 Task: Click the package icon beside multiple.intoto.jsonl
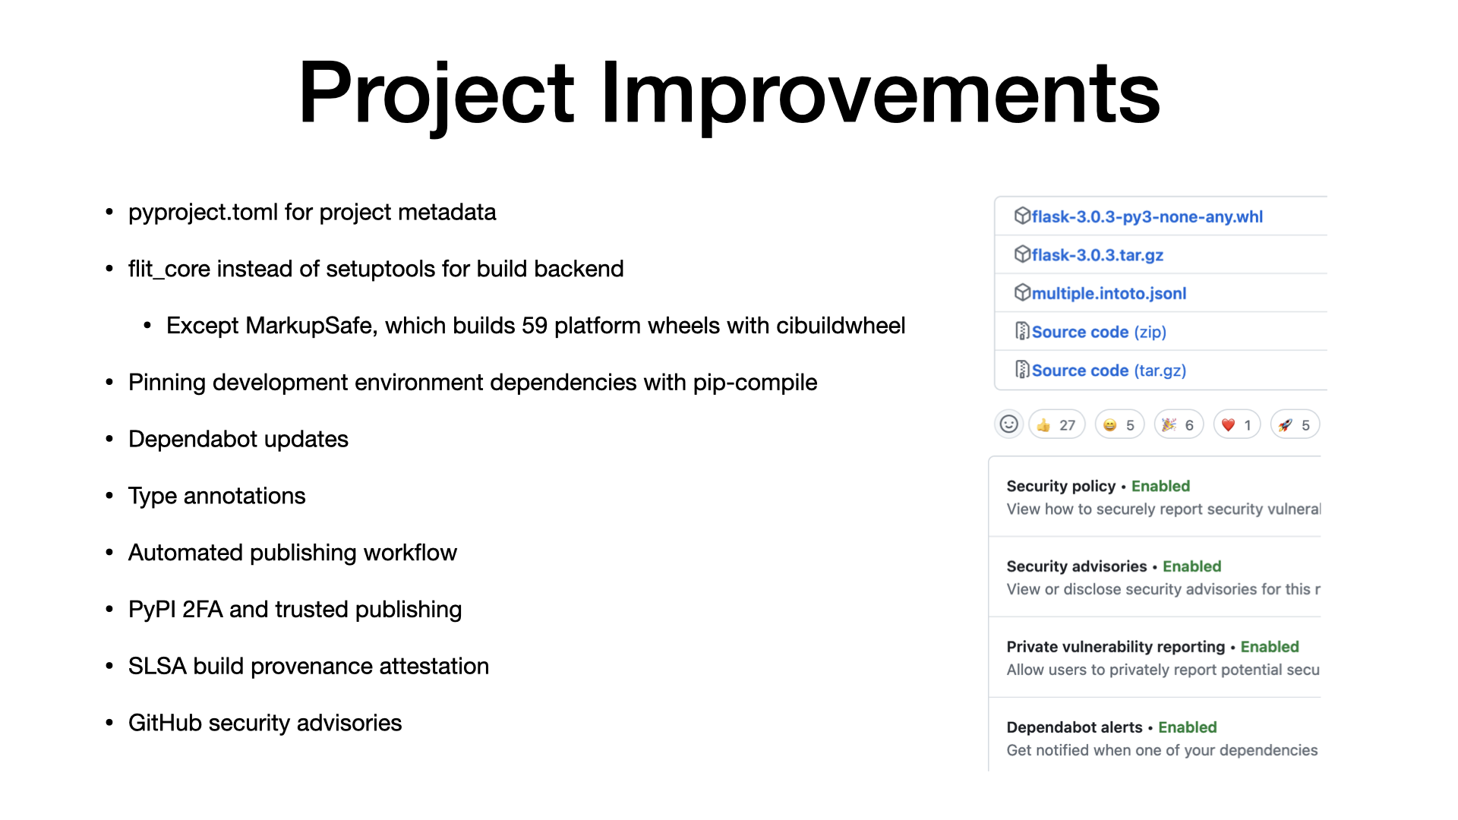1022,293
